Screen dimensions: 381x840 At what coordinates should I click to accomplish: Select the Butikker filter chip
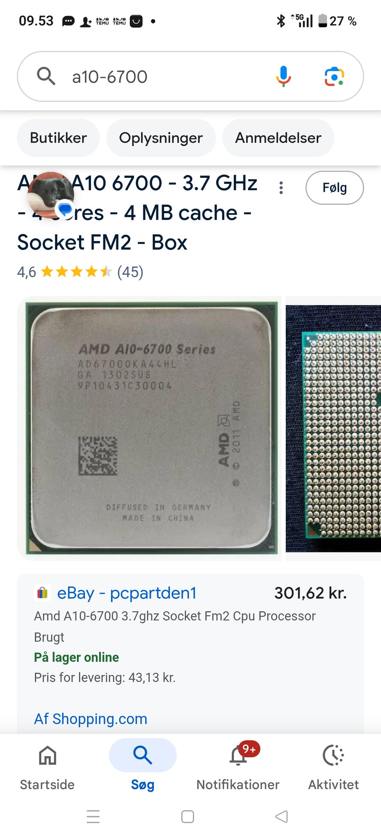[58, 138]
